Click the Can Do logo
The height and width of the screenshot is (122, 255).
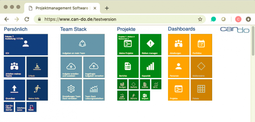click(x=235, y=30)
